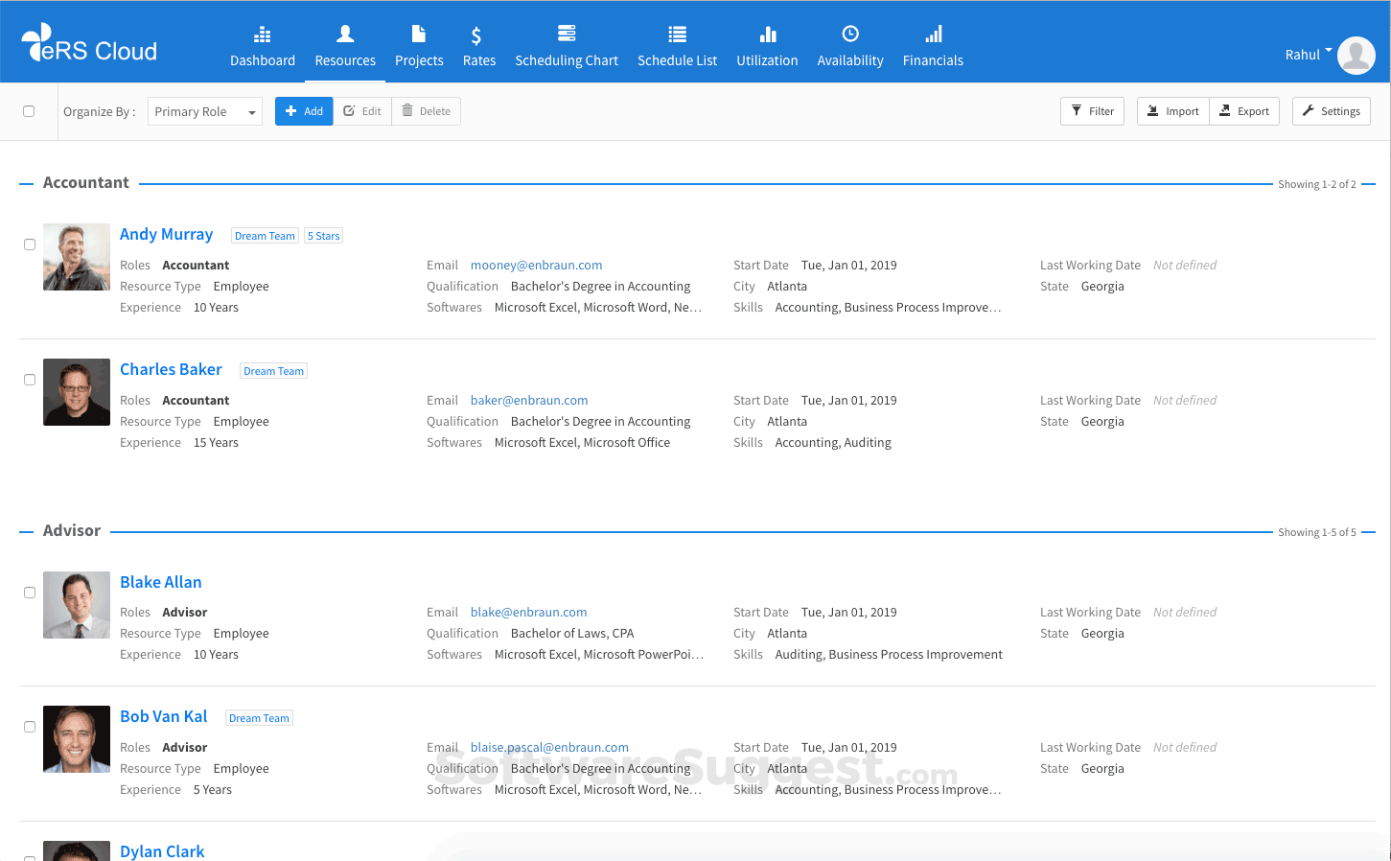Click the eRS Cloud logo
This screenshot has height=861, width=1391.
(89, 45)
